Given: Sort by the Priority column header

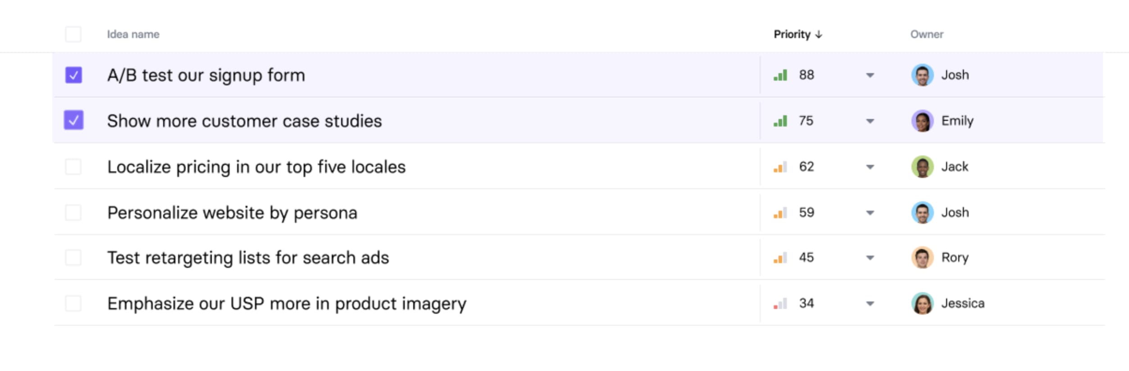Looking at the screenshot, I should pos(798,34).
